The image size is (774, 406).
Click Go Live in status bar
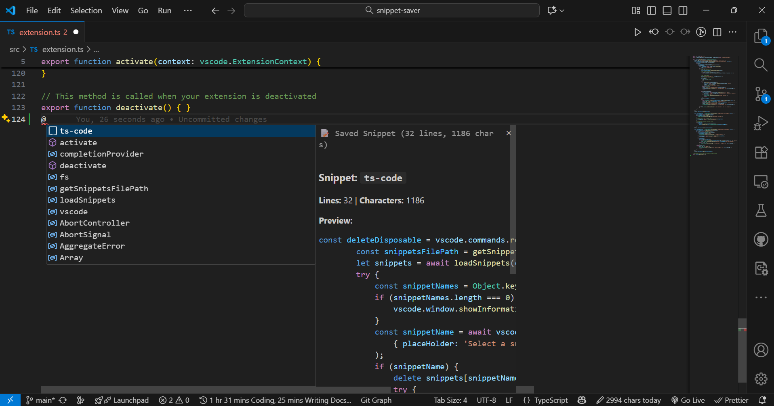coord(688,400)
